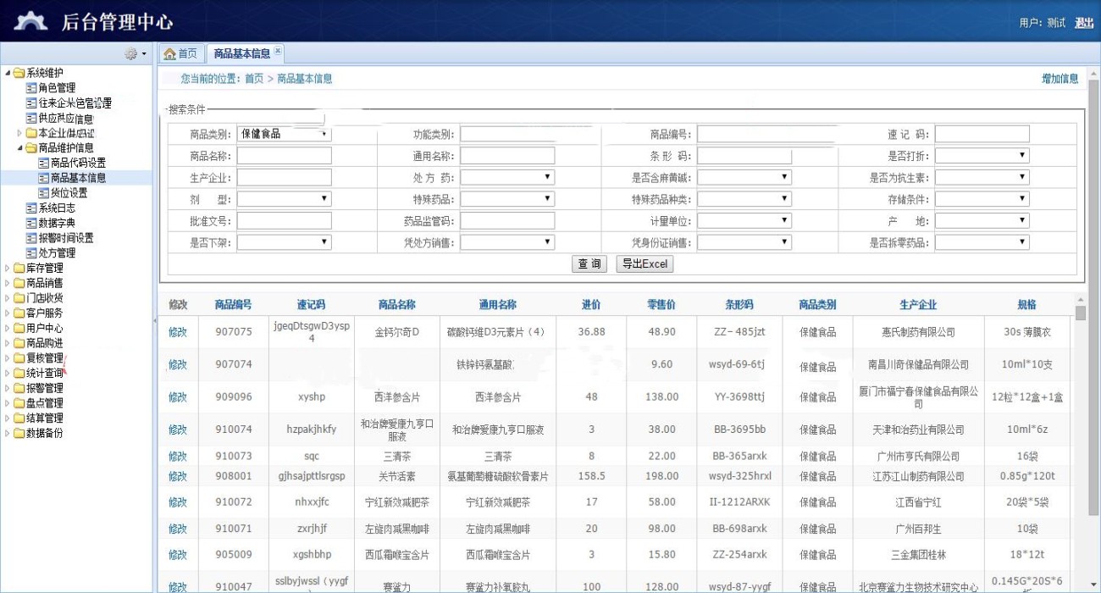The width and height of the screenshot is (1101, 593).
Task: Click 首页 in the breadcrumb path
Action: click(254, 79)
